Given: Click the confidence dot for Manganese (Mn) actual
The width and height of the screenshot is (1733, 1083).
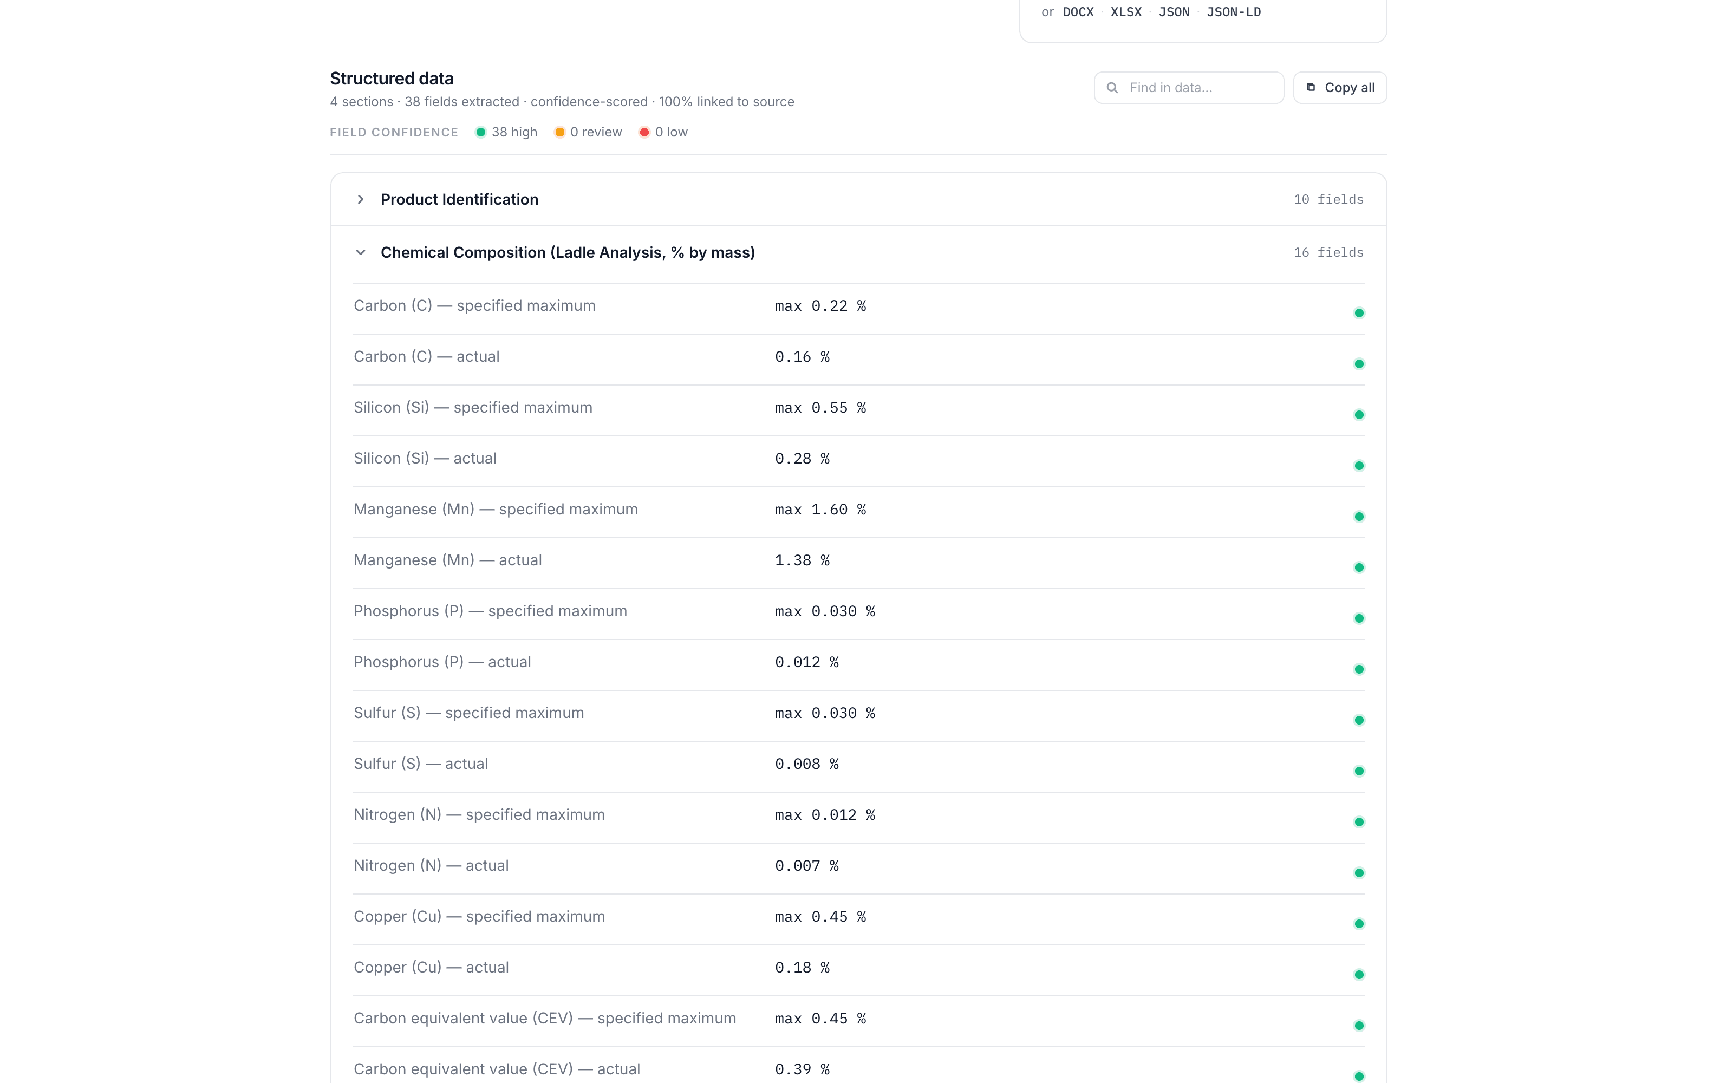Looking at the screenshot, I should (x=1358, y=567).
